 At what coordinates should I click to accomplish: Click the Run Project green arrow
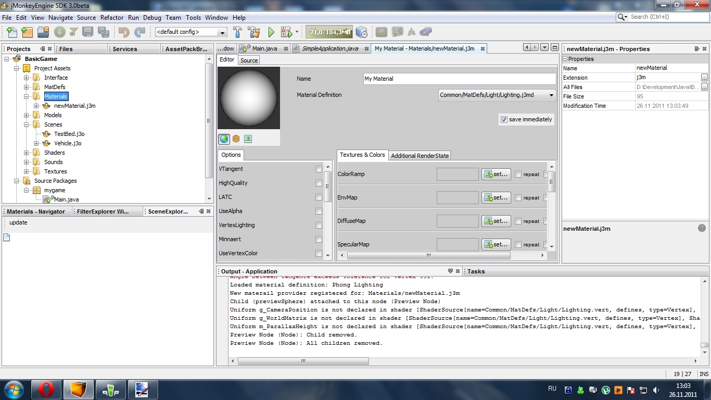coord(271,32)
